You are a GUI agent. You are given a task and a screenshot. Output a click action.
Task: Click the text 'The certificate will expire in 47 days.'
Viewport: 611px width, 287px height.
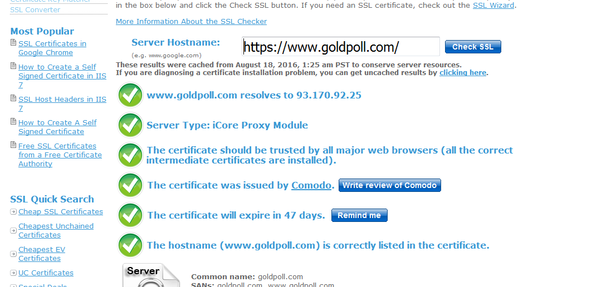tap(236, 215)
